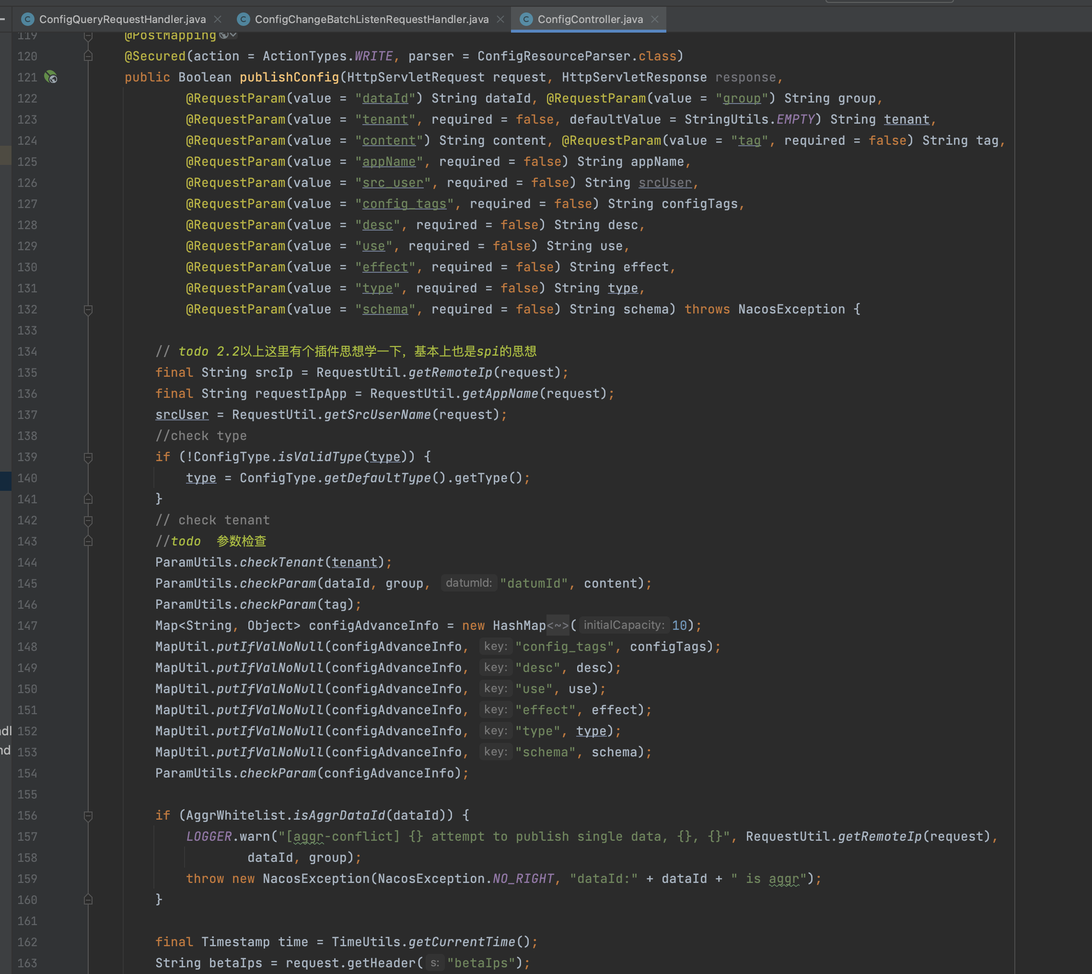
Task: Click the isAggrDataId method call
Action: (x=339, y=816)
